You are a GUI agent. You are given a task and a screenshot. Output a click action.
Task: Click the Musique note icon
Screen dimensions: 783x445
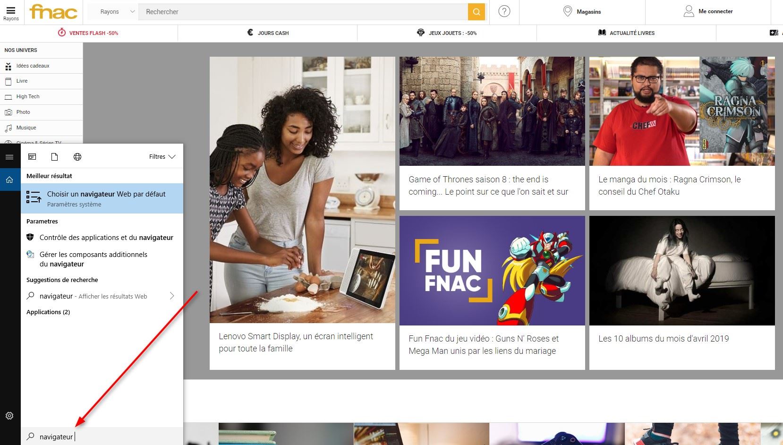click(8, 128)
